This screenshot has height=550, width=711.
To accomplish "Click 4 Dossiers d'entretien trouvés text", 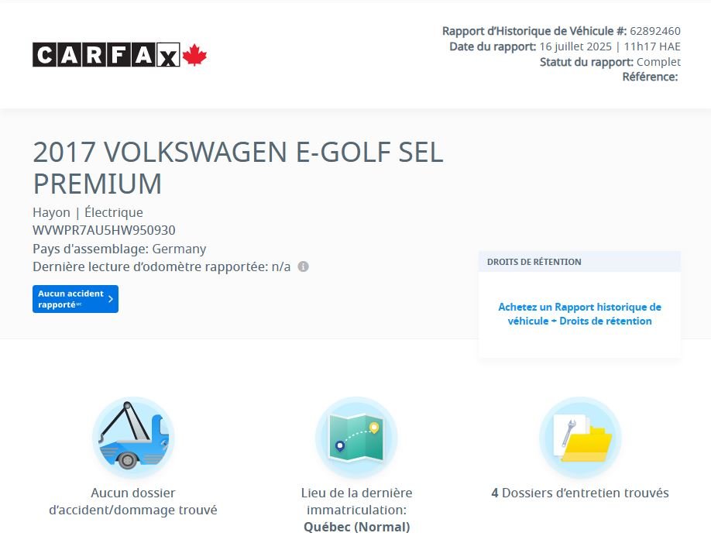I will (x=580, y=493).
